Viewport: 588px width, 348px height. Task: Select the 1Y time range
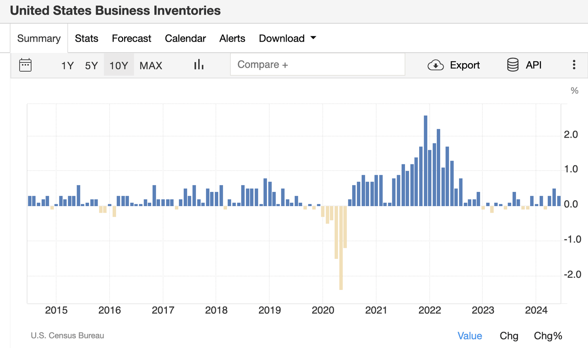67,65
